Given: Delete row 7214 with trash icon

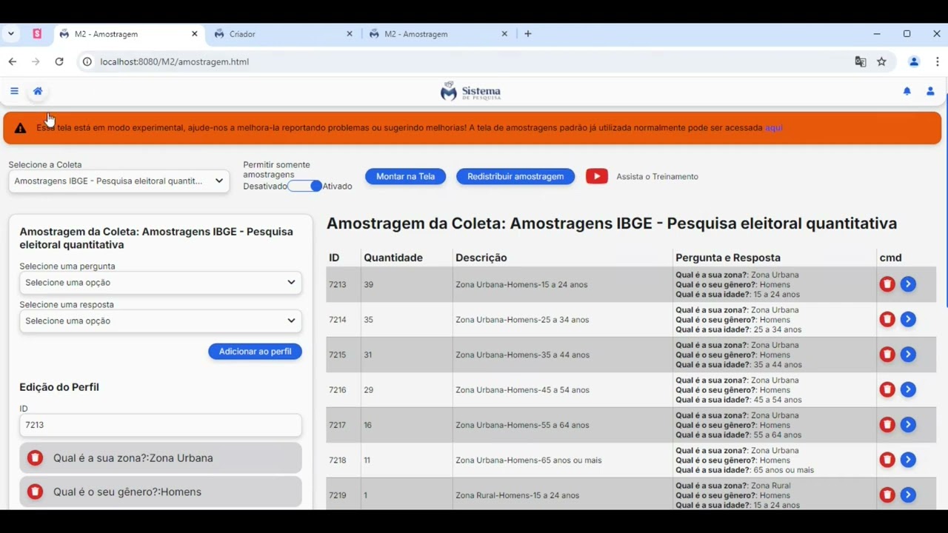Looking at the screenshot, I should coord(887,319).
